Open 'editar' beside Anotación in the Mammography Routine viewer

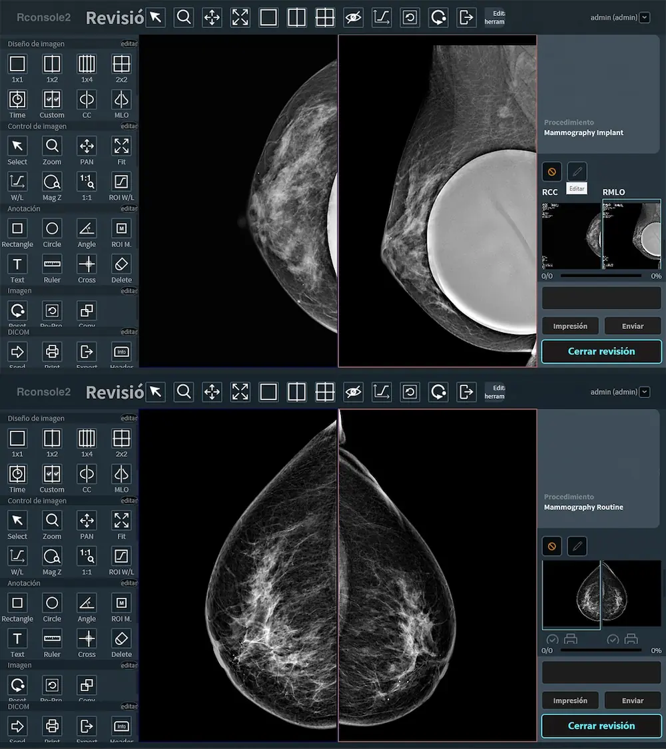point(129,583)
